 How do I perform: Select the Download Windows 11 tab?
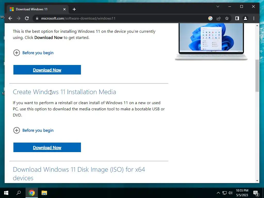[x=38, y=9]
